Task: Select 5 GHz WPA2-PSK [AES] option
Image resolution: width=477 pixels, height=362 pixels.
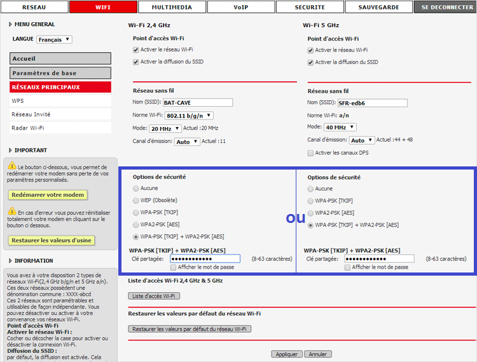Action: click(x=311, y=213)
